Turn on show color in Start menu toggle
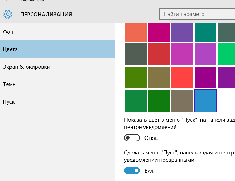 pos(132,138)
